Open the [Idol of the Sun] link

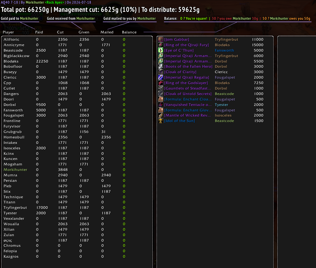[179, 121]
